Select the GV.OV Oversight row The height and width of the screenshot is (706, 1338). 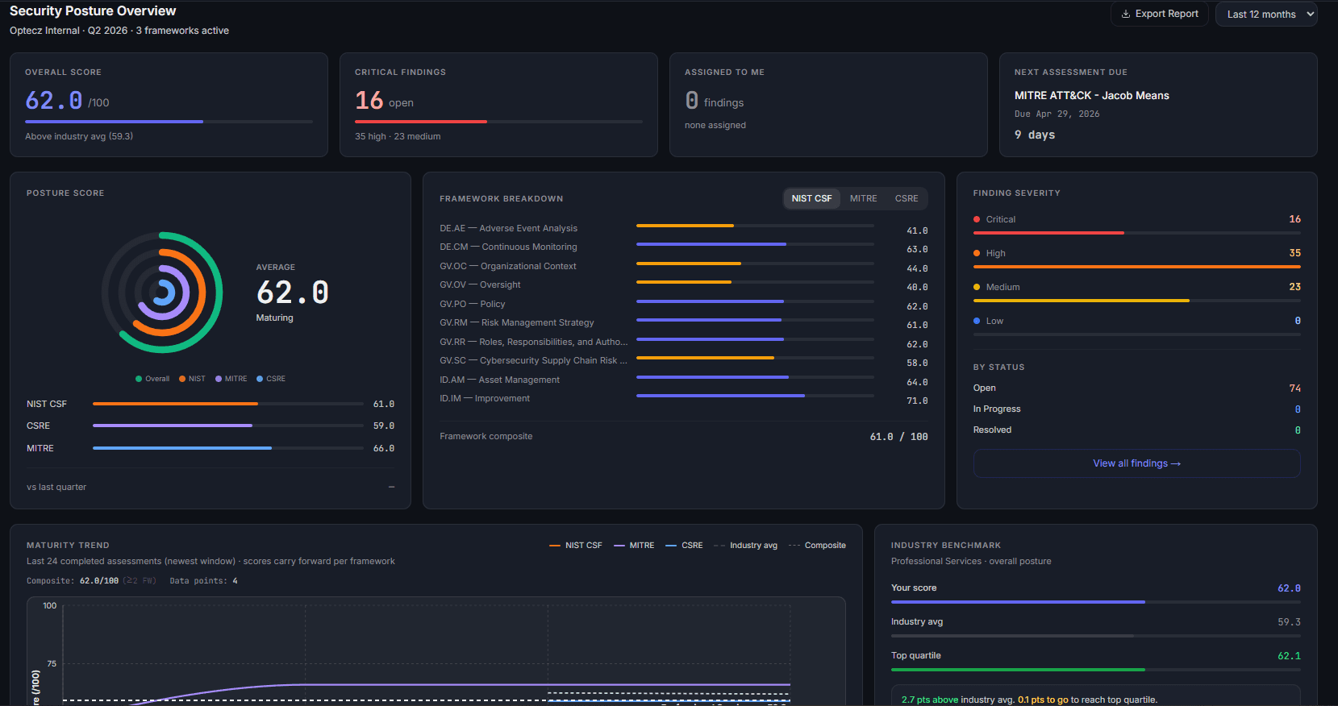point(684,285)
